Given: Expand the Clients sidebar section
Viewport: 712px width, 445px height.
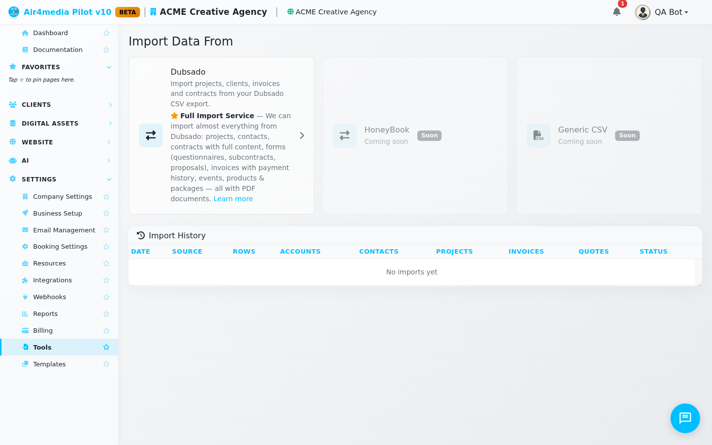Looking at the screenshot, I should tap(59, 105).
